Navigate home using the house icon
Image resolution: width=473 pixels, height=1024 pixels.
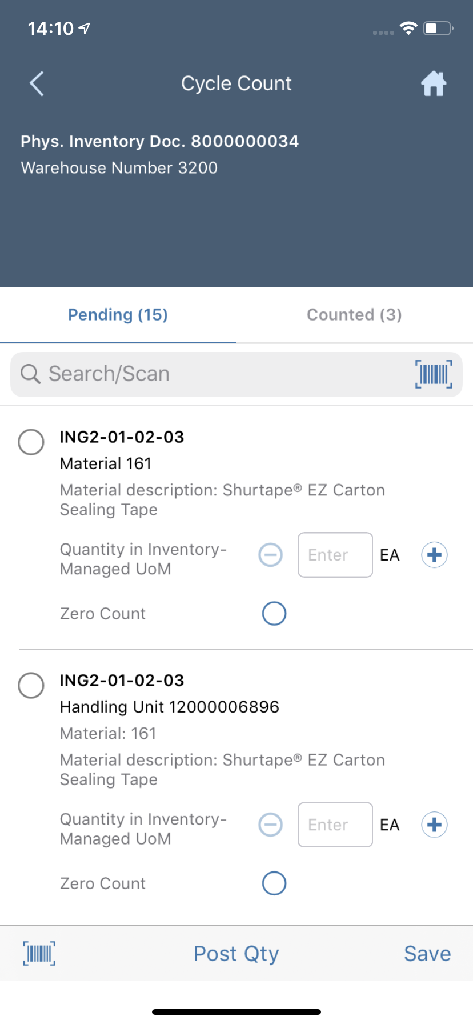[x=433, y=83]
